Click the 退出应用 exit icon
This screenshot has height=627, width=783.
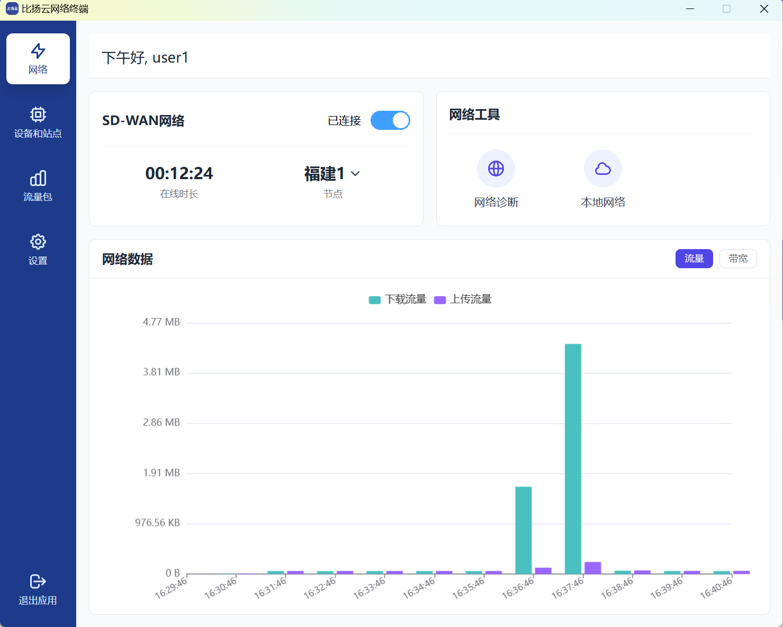click(38, 589)
